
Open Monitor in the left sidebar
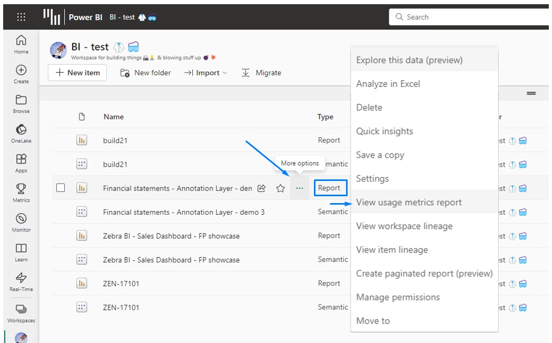[x=21, y=222]
